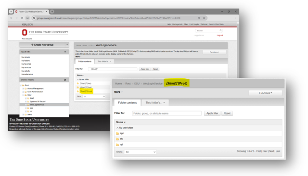308x176 pixels.
Task: Go back using the browser back arrow
Action: coord(11,18)
